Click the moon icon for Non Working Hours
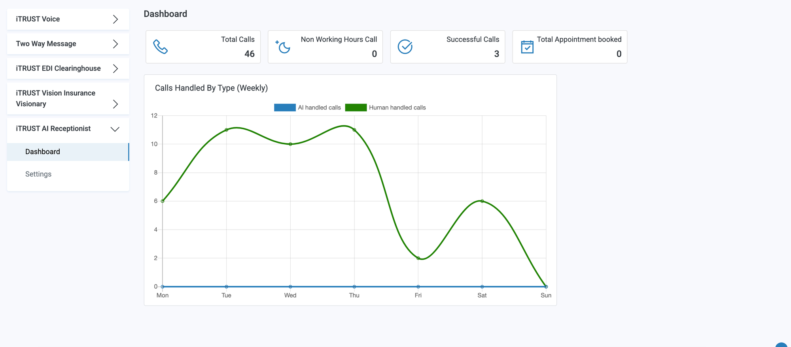The image size is (791, 347). pos(283,47)
